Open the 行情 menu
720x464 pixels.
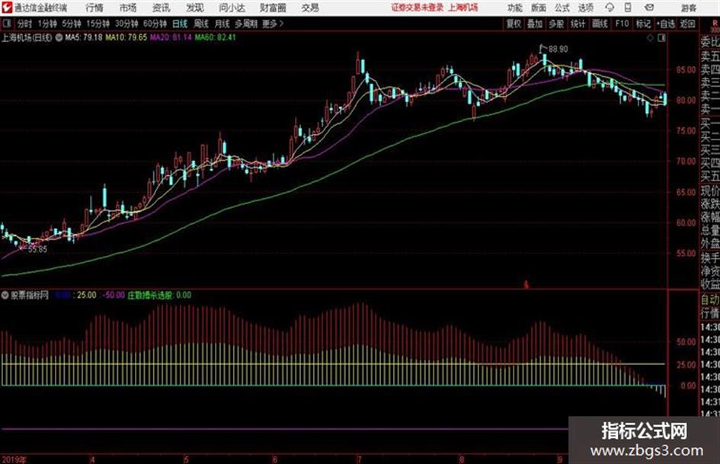[94, 8]
